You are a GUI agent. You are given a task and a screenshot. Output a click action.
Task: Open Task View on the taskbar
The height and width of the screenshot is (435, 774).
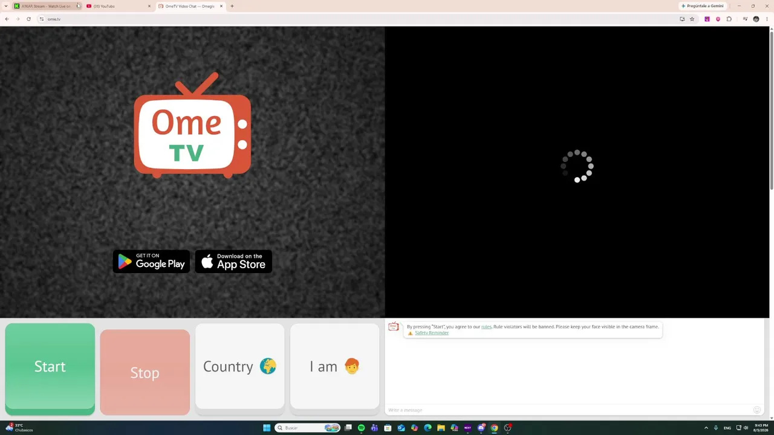click(348, 428)
